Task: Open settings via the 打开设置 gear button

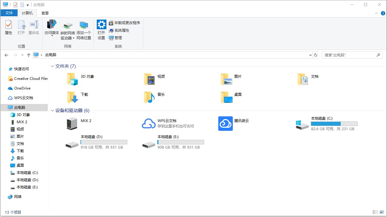Action: coord(101,30)
